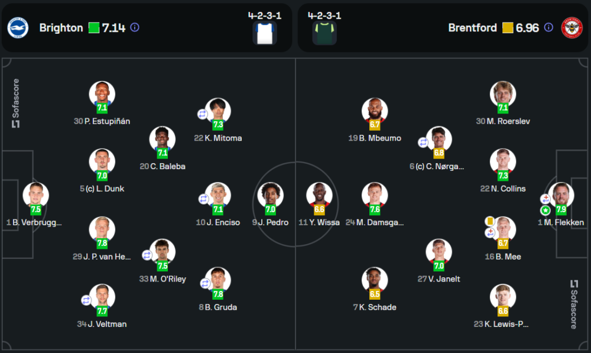The image size is (591, 353).
Task: Click the green star icon on M. Flekken
Action: tap(545, 210)
